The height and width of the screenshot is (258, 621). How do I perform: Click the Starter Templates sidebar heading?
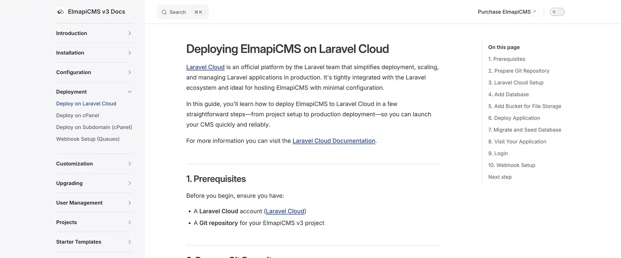[x=79, y=242]
